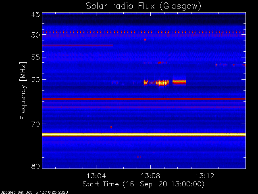Click the 50 frequency tick label
The image size is (258, 194).
[x=35, y=35]
